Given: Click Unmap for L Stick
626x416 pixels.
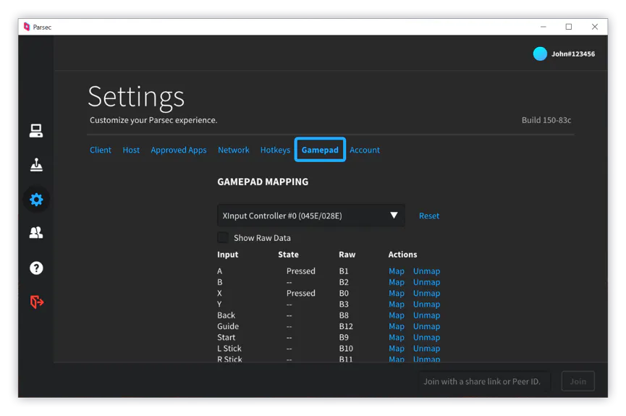Looking at the screenshot, I should (426, 349).
